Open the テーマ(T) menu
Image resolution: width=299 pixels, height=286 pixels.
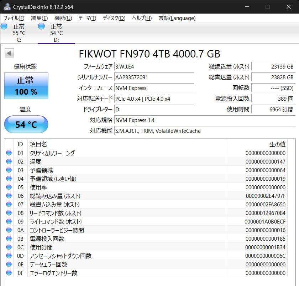(87, 18)
